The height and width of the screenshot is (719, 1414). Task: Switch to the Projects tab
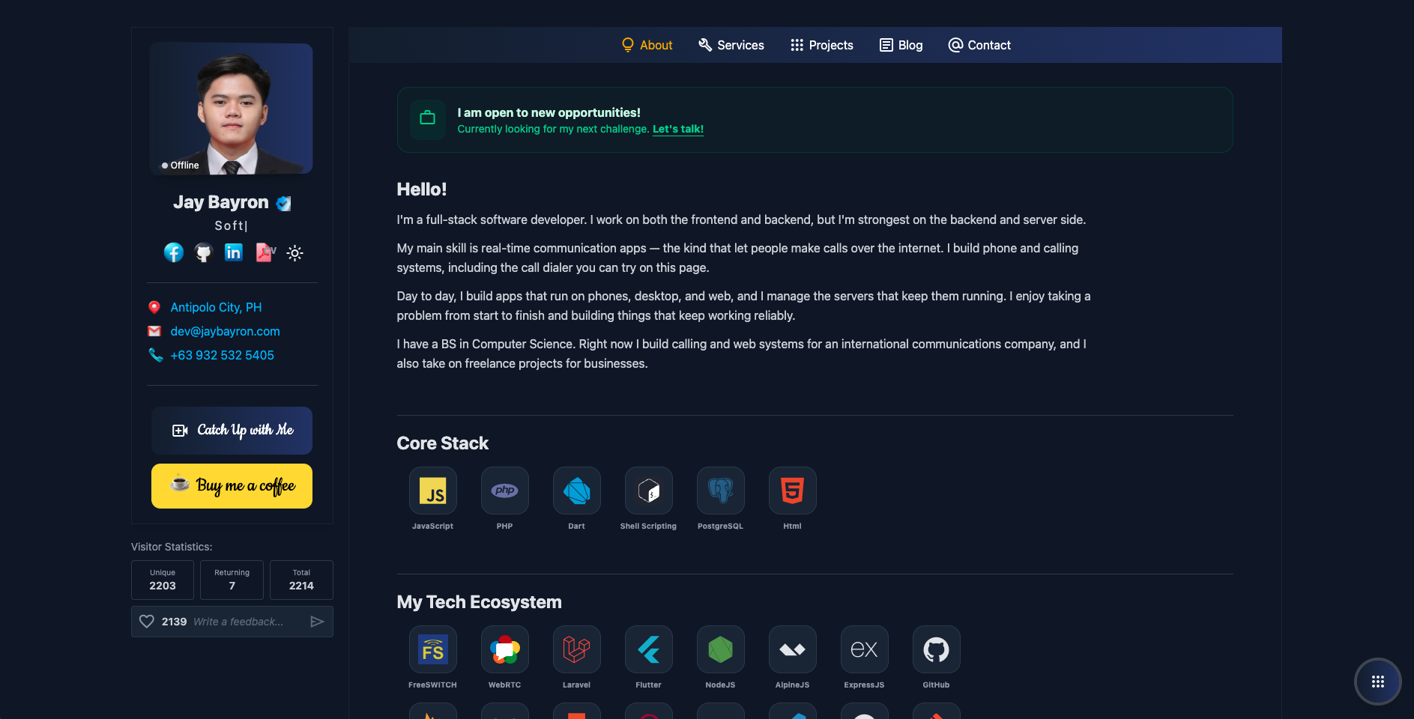821,45
